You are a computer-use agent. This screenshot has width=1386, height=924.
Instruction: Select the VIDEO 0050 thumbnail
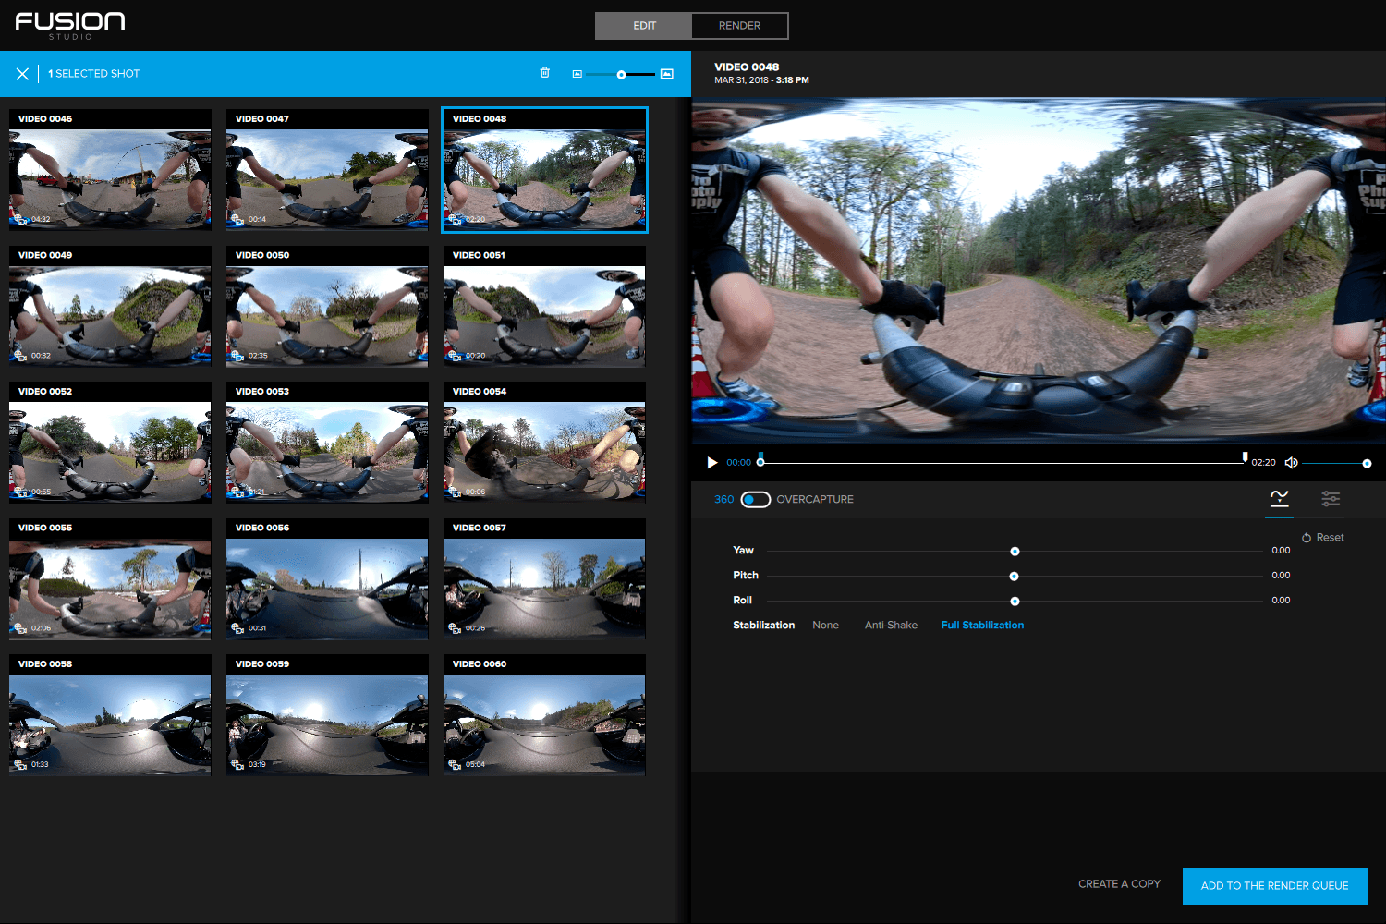point(327,306)
